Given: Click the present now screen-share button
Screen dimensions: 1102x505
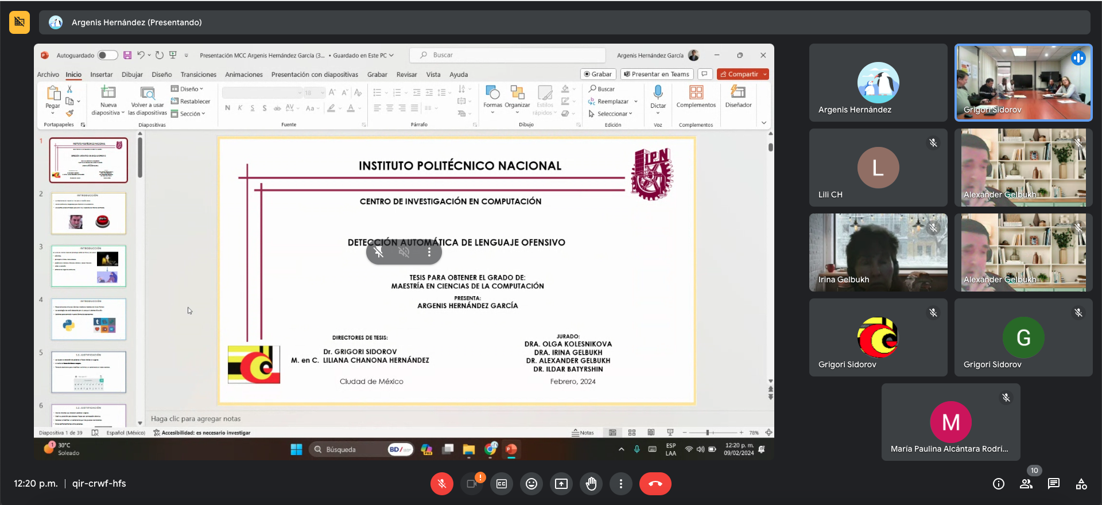Looking at the screenshot, I should click(561, 484).
